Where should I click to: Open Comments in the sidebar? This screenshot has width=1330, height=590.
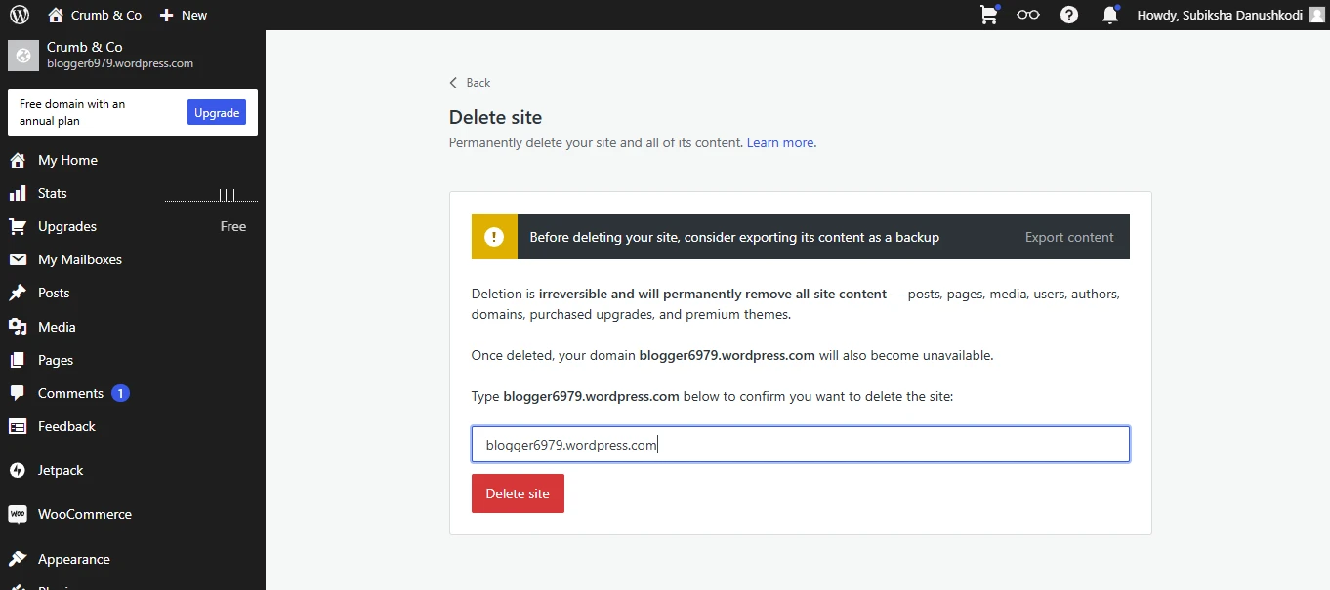click(x=70, y=393)
